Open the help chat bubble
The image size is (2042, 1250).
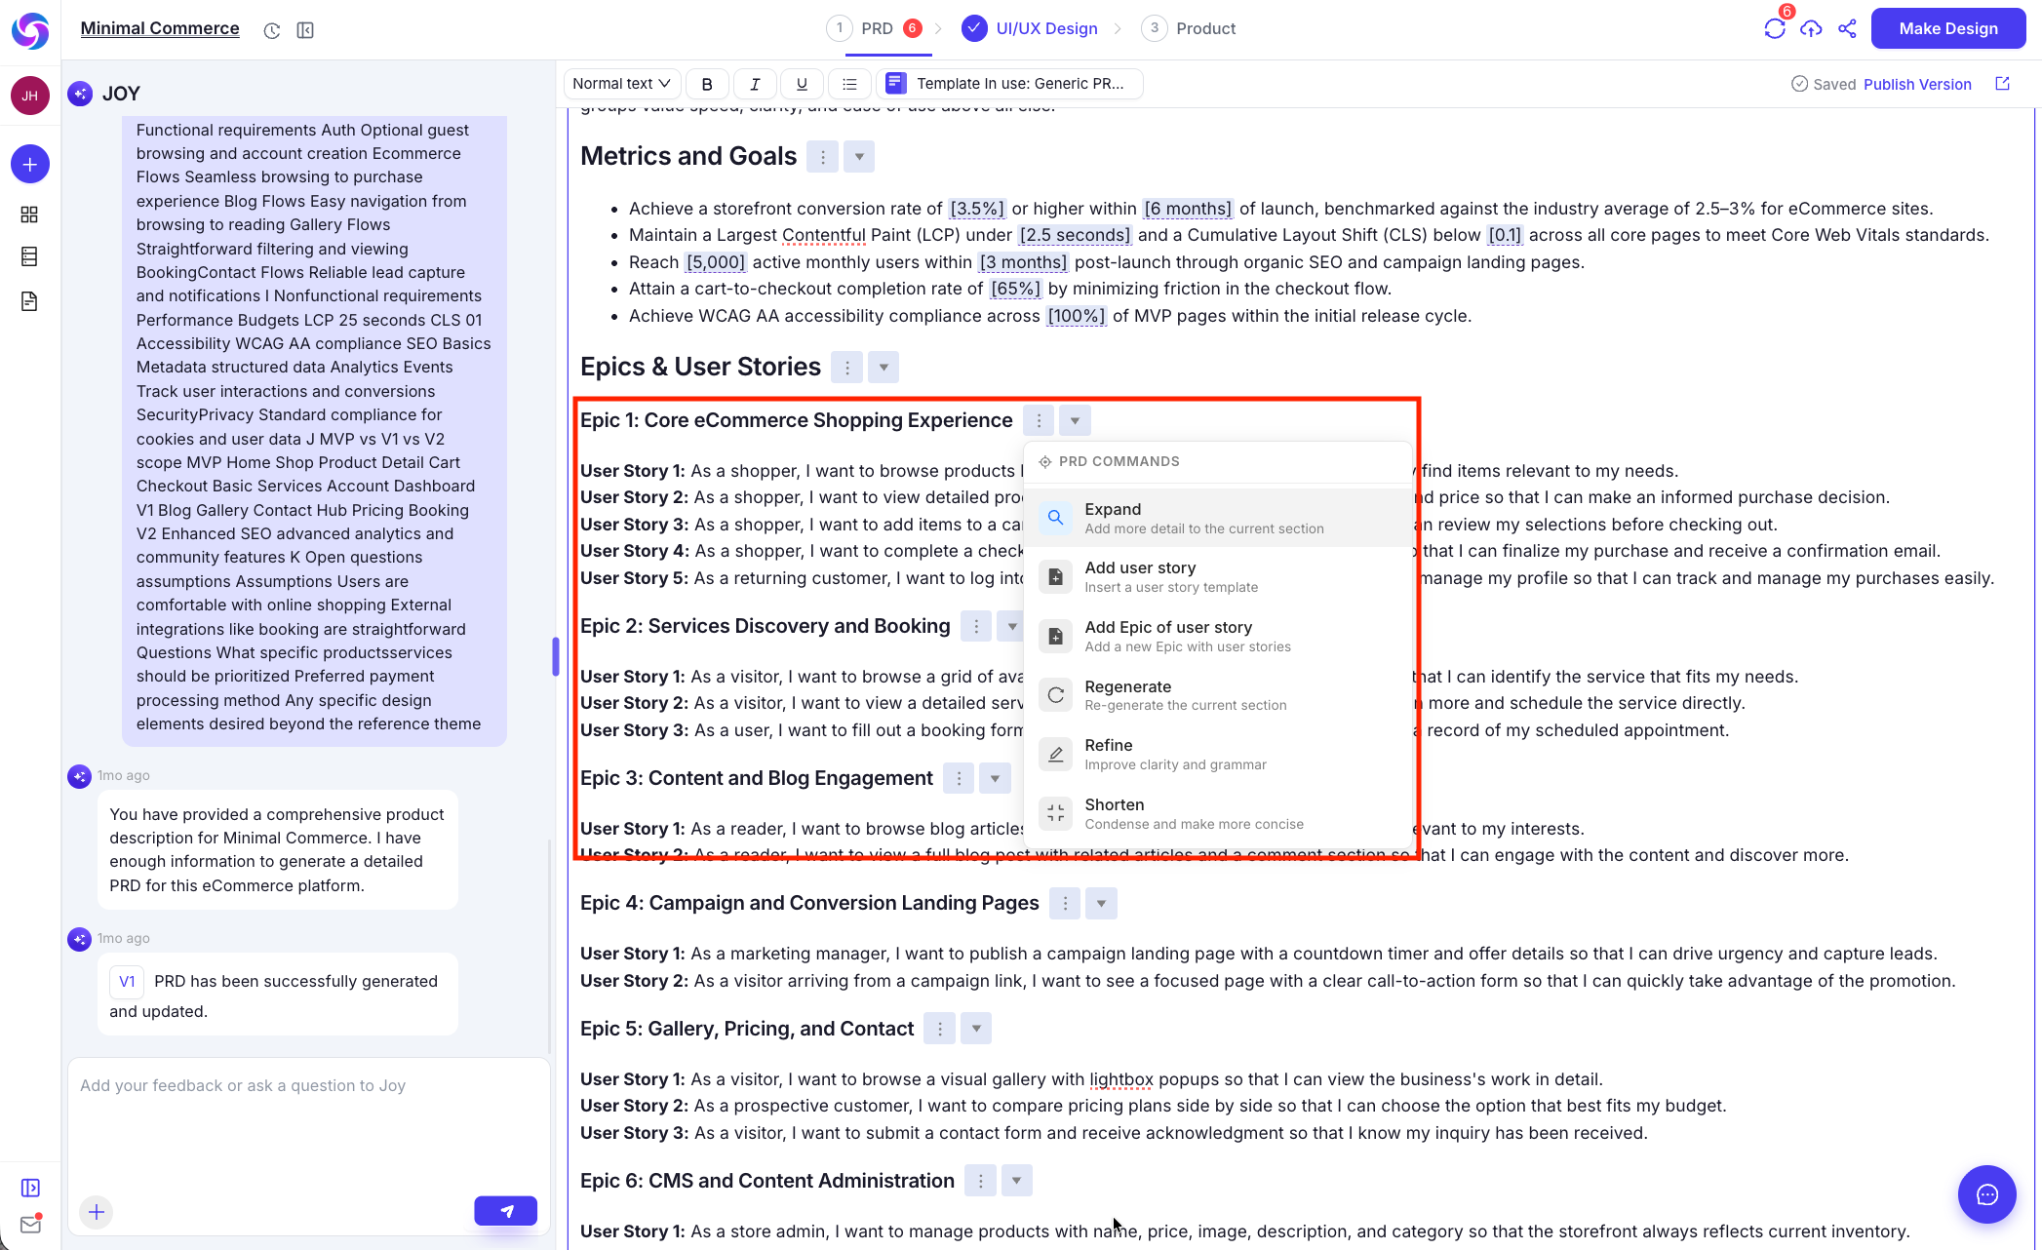pyautogui.click(x=1987, y=1193)
